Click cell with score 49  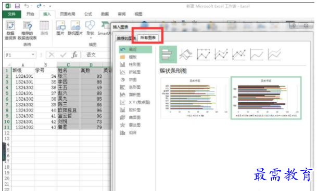[x=91, y=88]
